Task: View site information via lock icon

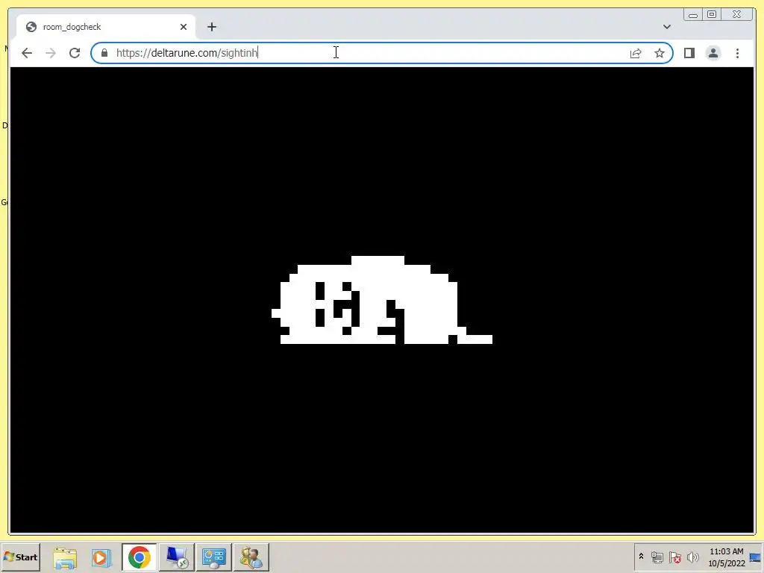Action: click(x=104, y=53)
